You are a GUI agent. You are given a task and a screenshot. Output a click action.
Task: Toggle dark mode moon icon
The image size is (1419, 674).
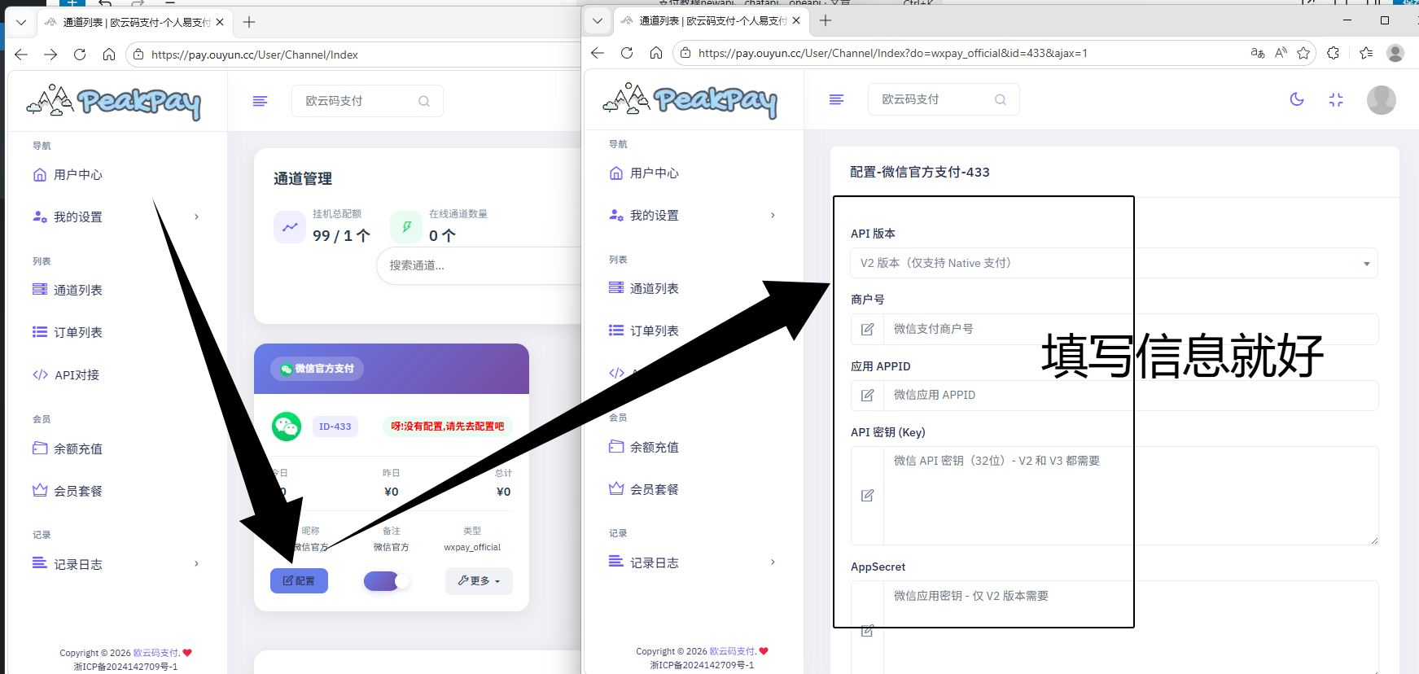tap(1297, 99)
